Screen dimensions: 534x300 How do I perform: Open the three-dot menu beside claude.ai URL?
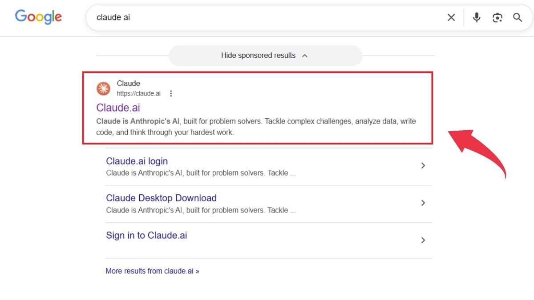pos(171,93)
